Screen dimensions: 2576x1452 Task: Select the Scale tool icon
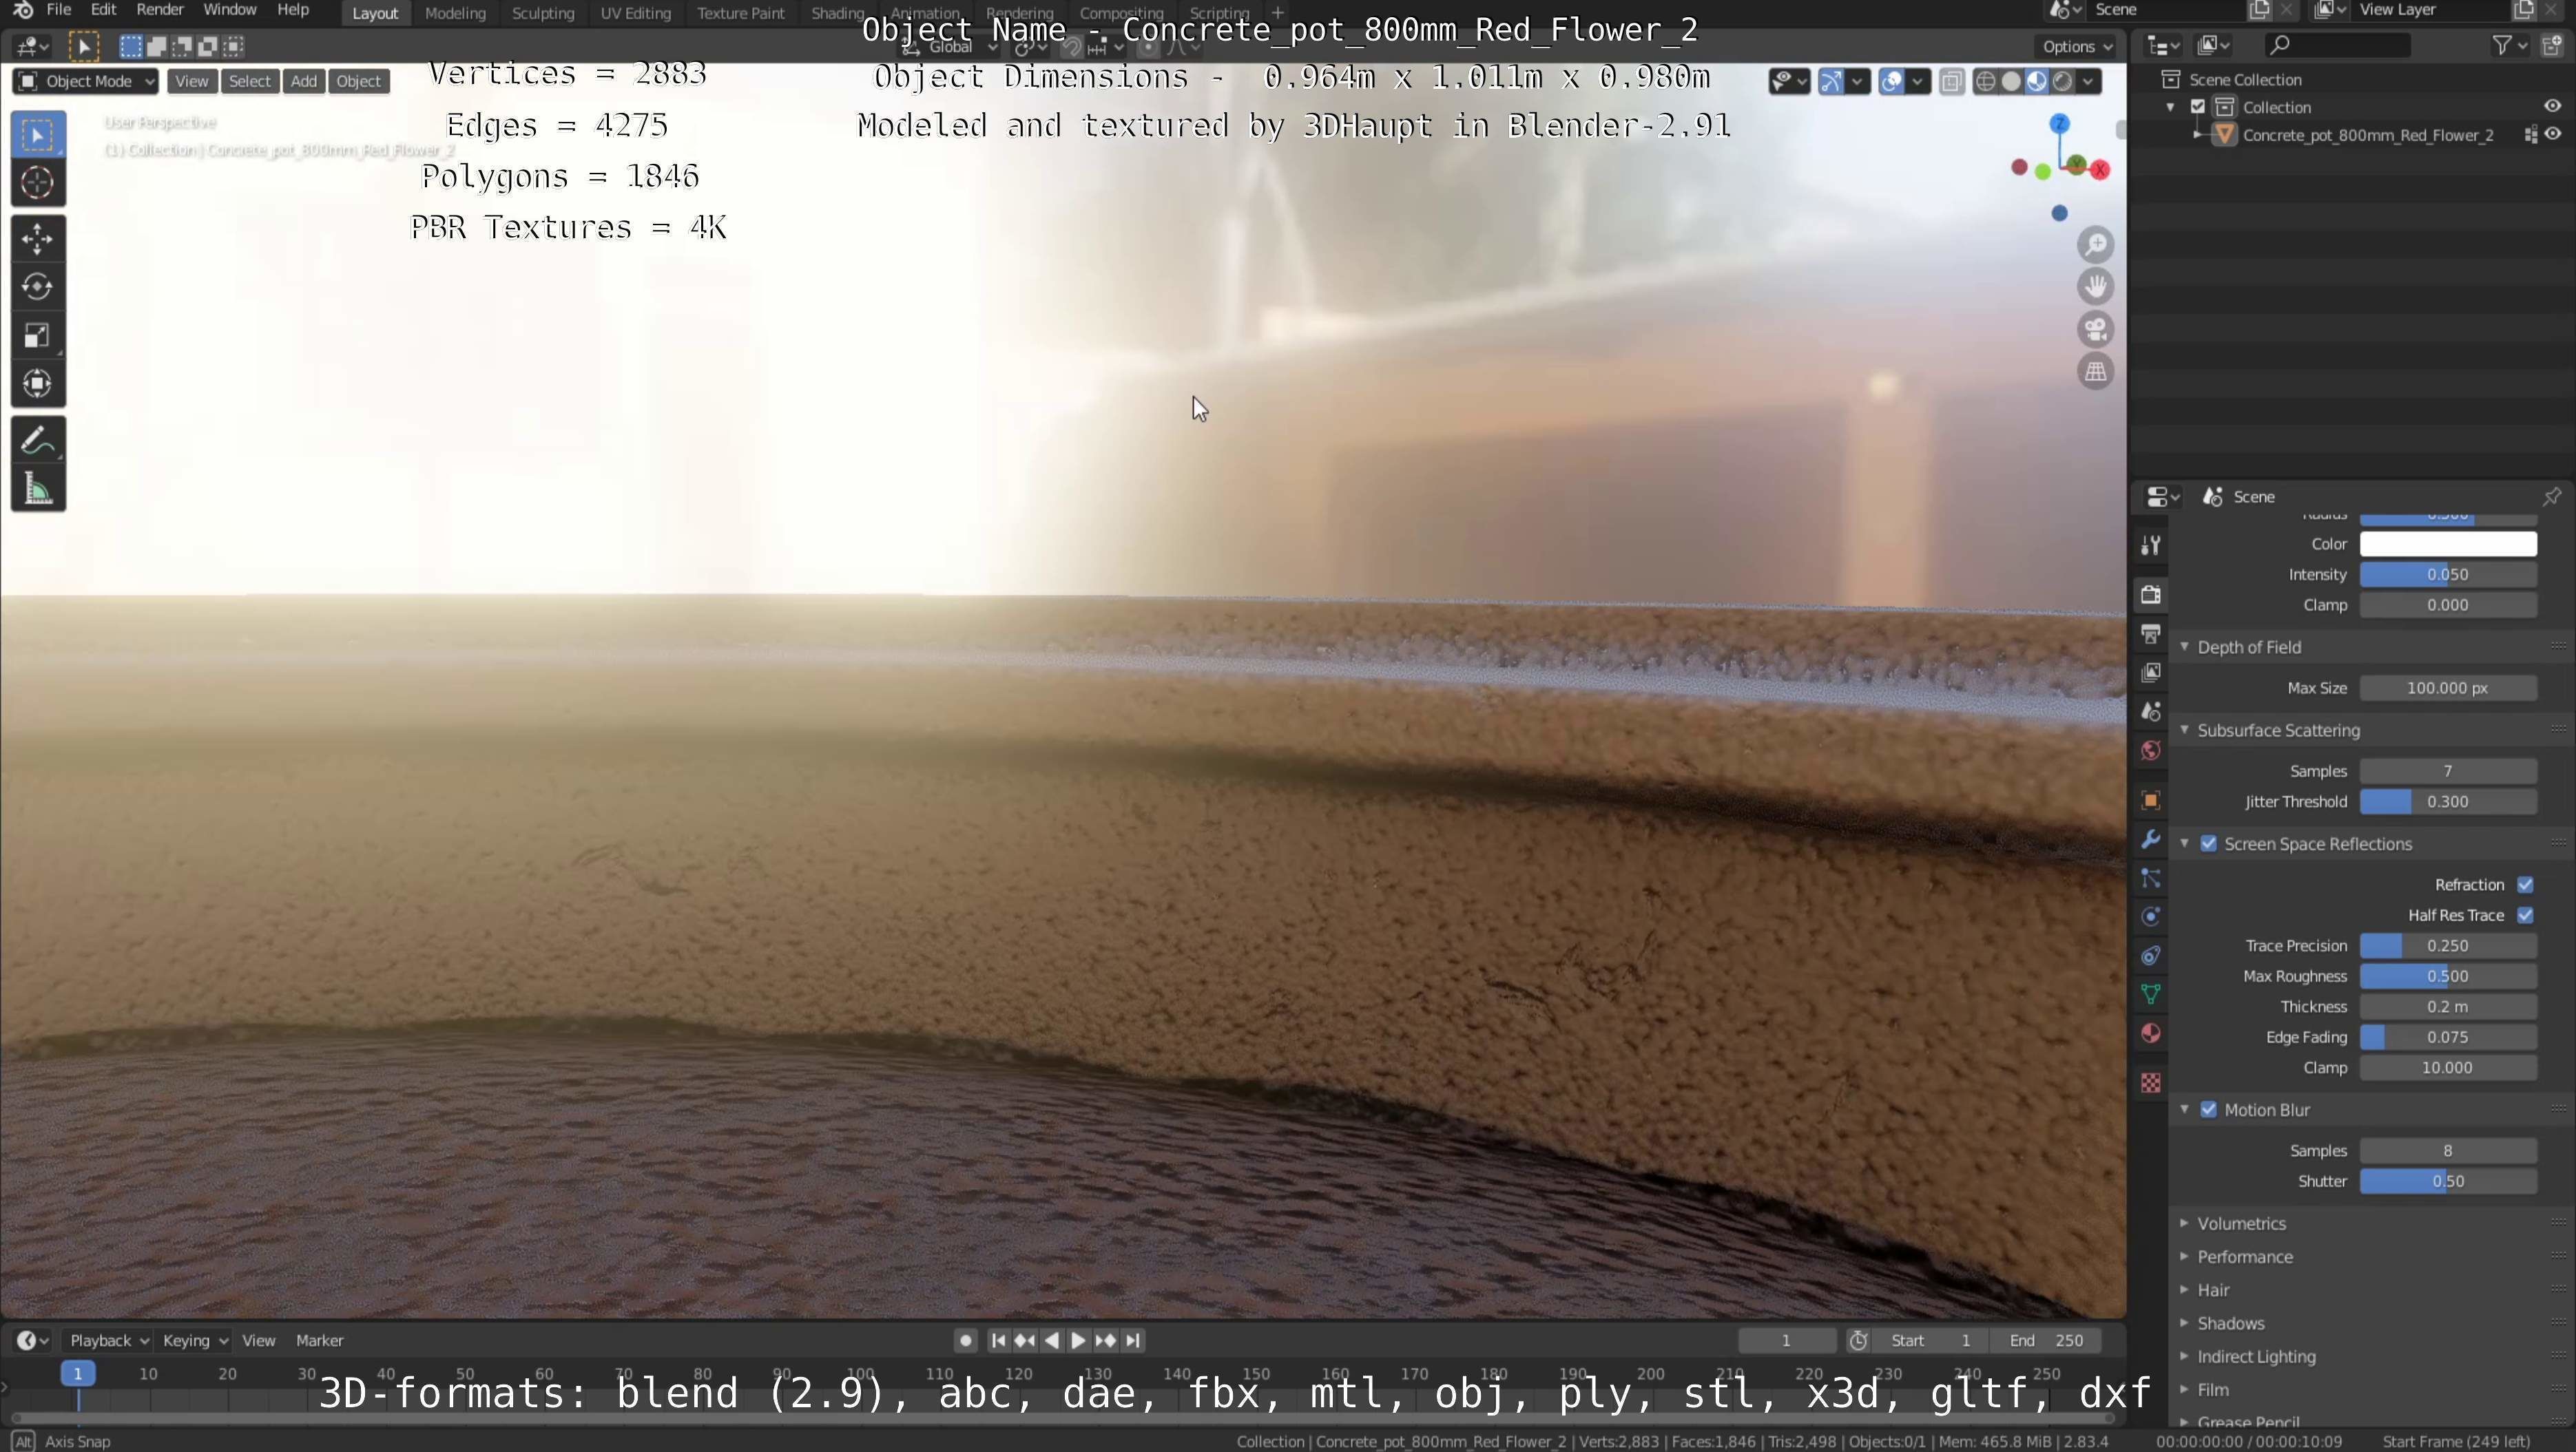click(37, 336)
